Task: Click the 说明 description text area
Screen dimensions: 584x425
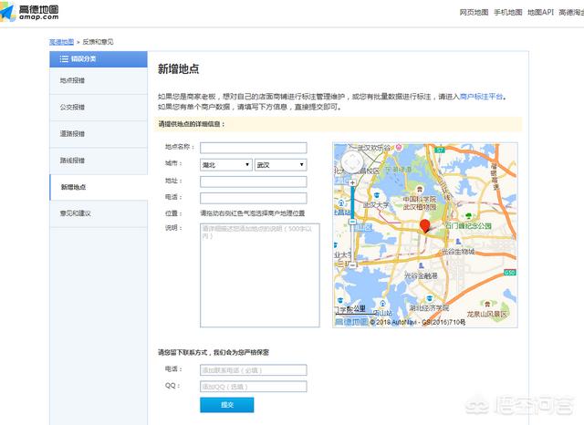Action: tap(259, 275)
